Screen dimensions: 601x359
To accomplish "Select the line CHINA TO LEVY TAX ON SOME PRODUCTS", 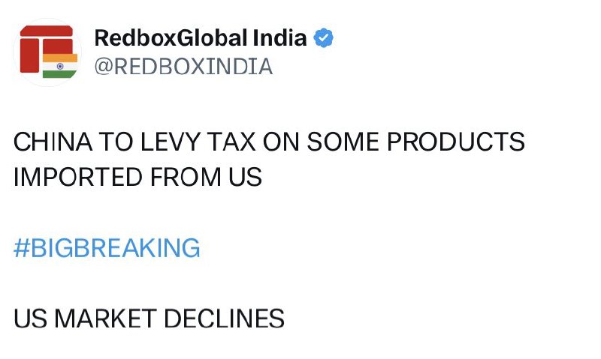I will pyautogui.click(x=269, y=142).
